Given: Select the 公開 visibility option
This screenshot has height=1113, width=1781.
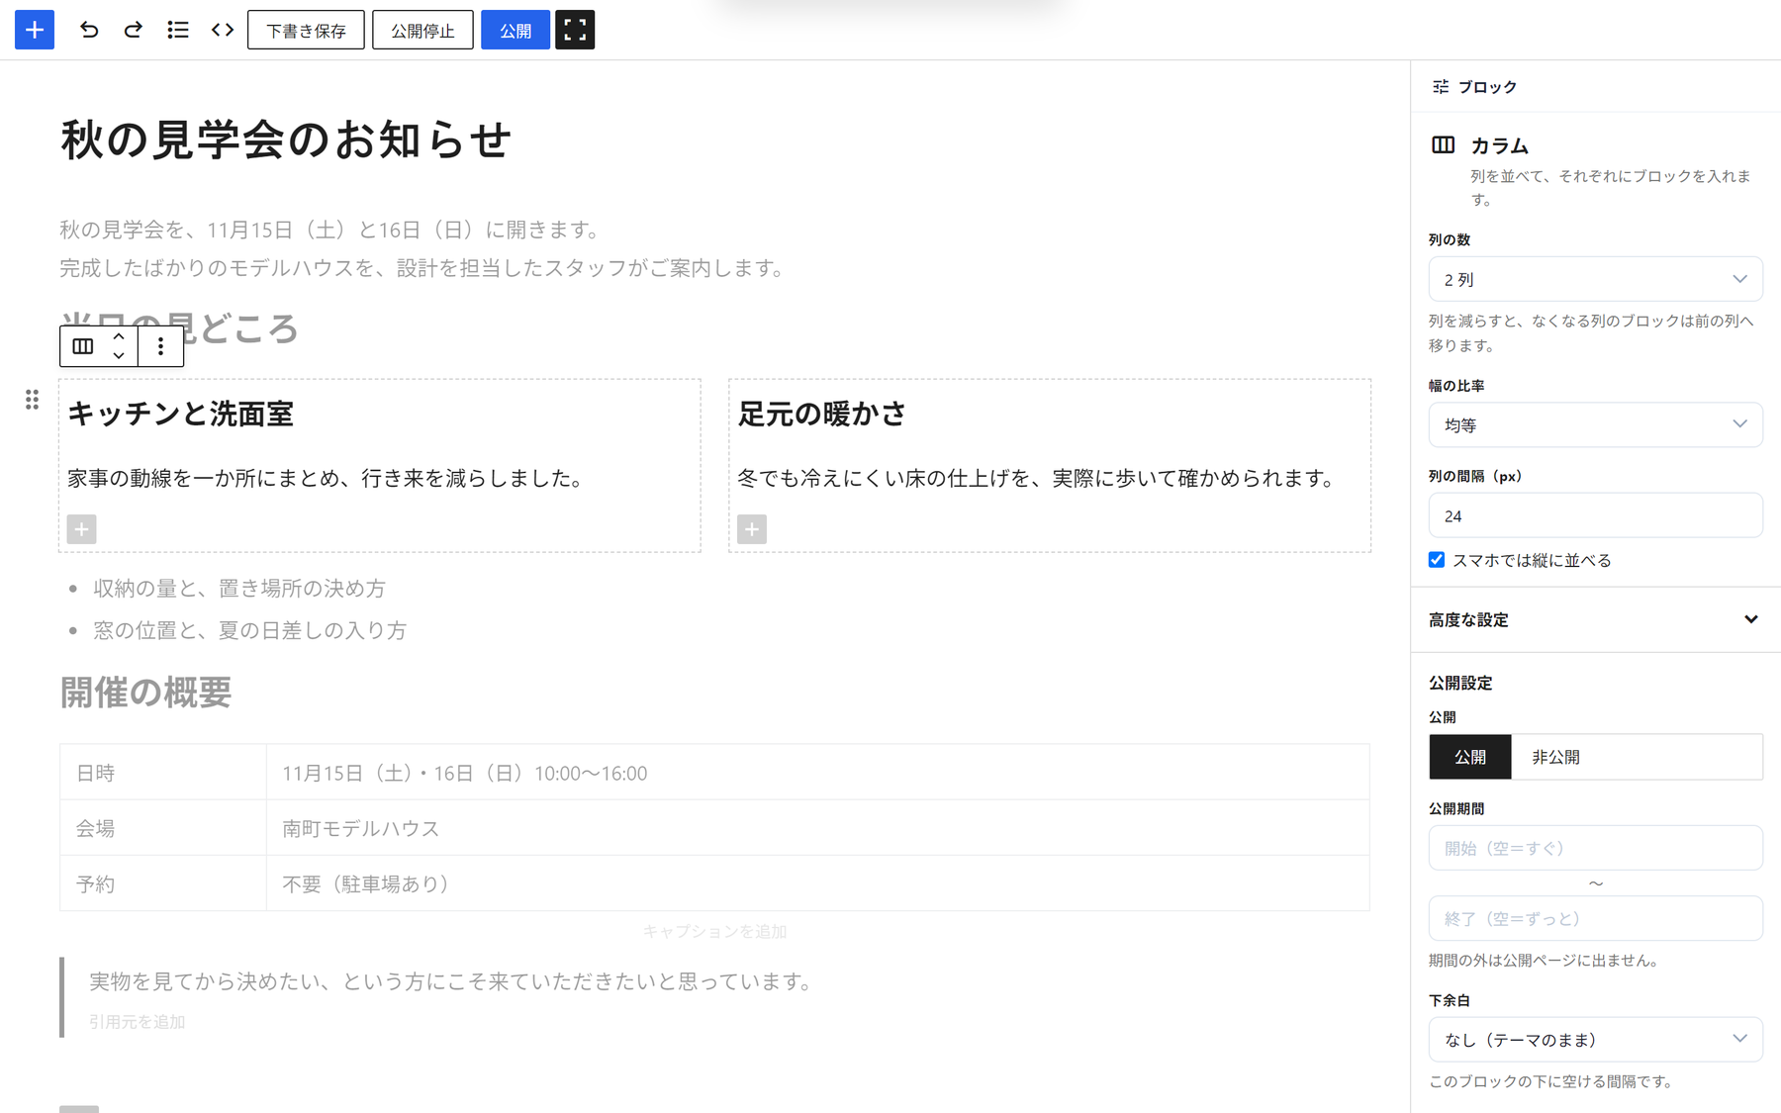Looking at the screenshot, I should [x=1470, y=757].
